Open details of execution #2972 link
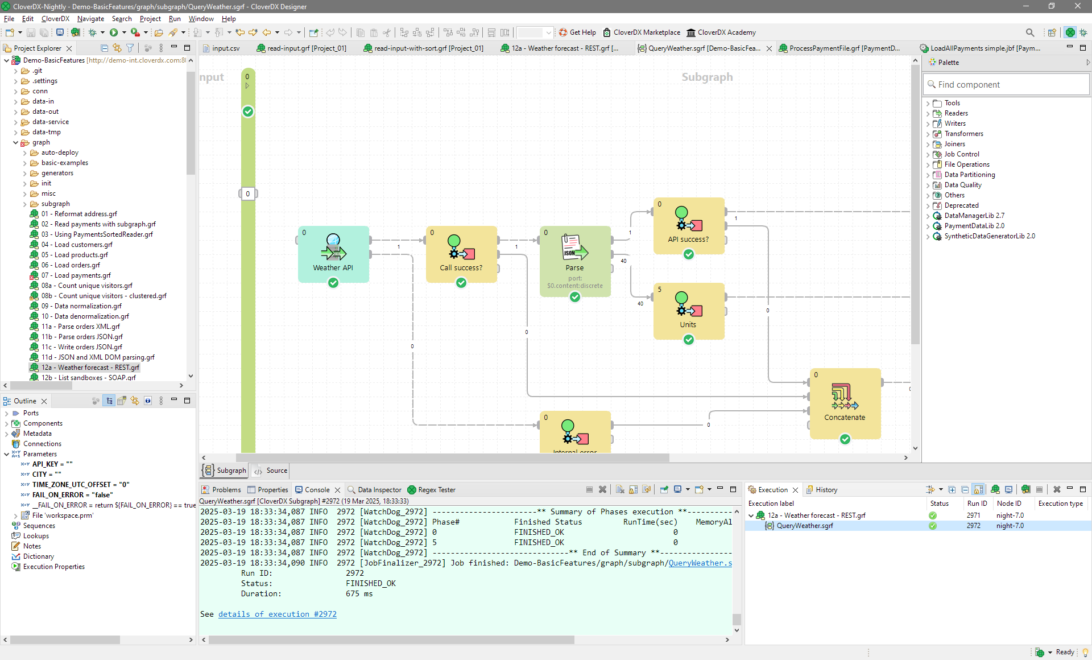 [x=277, y=614]
